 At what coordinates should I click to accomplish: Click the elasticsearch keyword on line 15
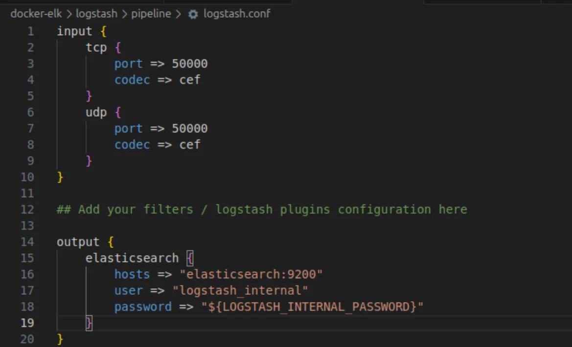point(132,258)
